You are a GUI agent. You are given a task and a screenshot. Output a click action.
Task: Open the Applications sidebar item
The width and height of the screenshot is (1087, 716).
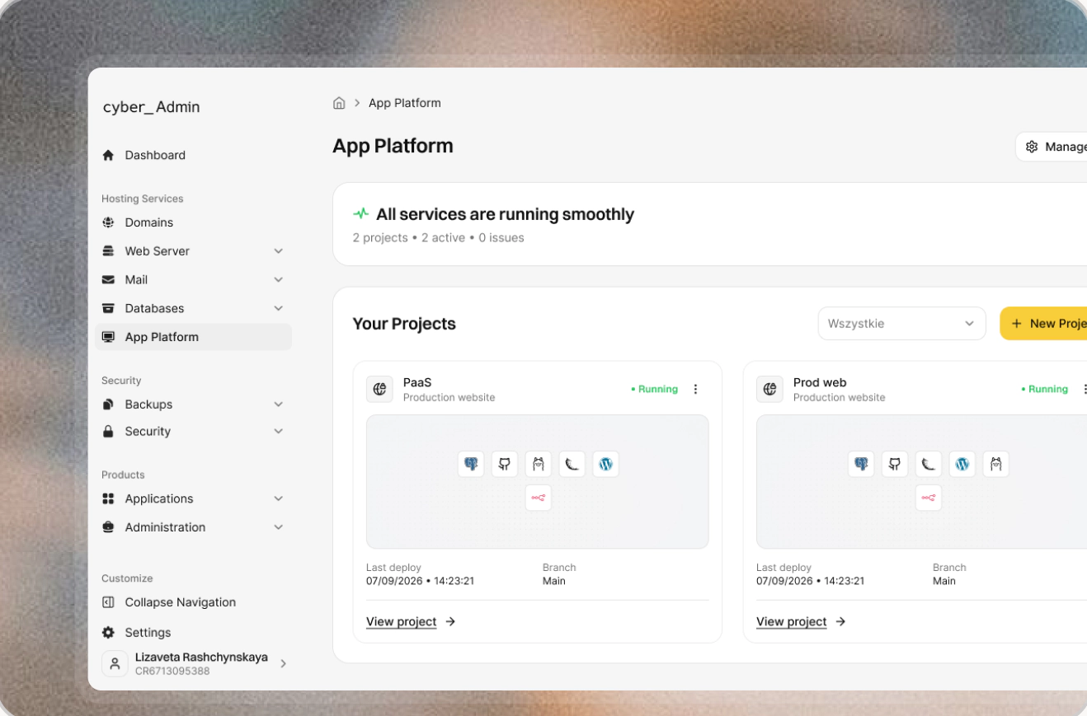pos(193,498)
